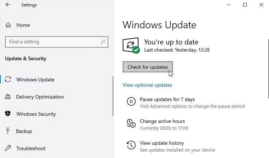Click the back arrow in Settings
This screenshot has height=158, width=269.
pos(8,5)
